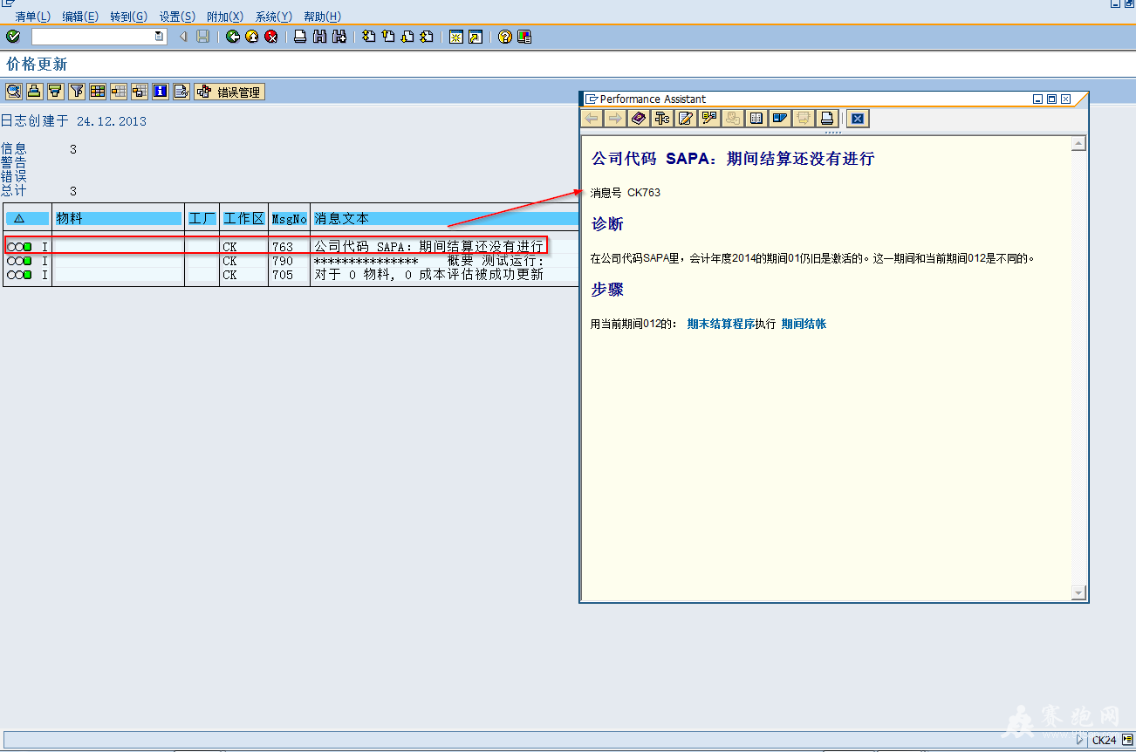Click the 错误管理 button
This screenshot has width=1136, height=752.
coord(229,92)
